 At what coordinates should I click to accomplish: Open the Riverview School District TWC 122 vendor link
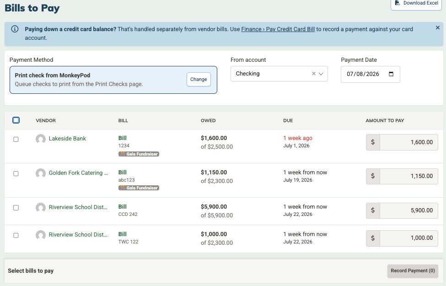[78, 234]
